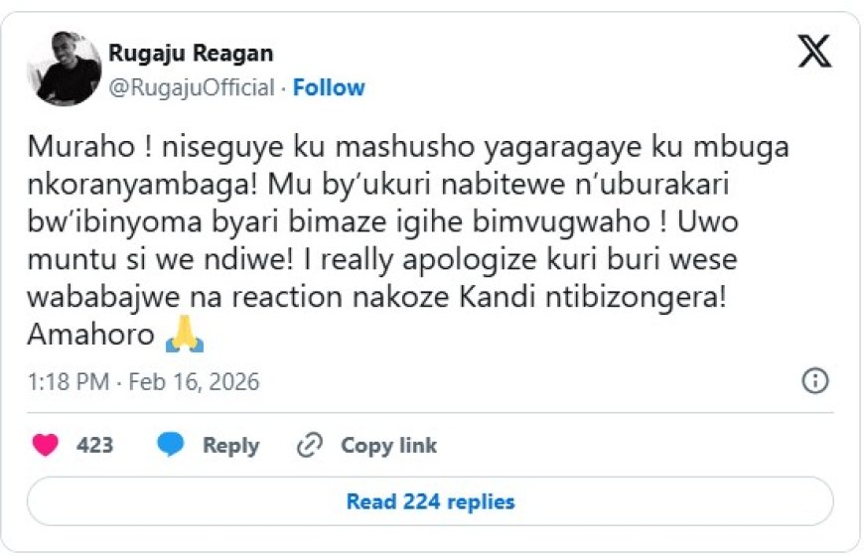Click the Rugaju Reagan display name
The width and height of the screenshot is (864, 556).
click(192, 53)
